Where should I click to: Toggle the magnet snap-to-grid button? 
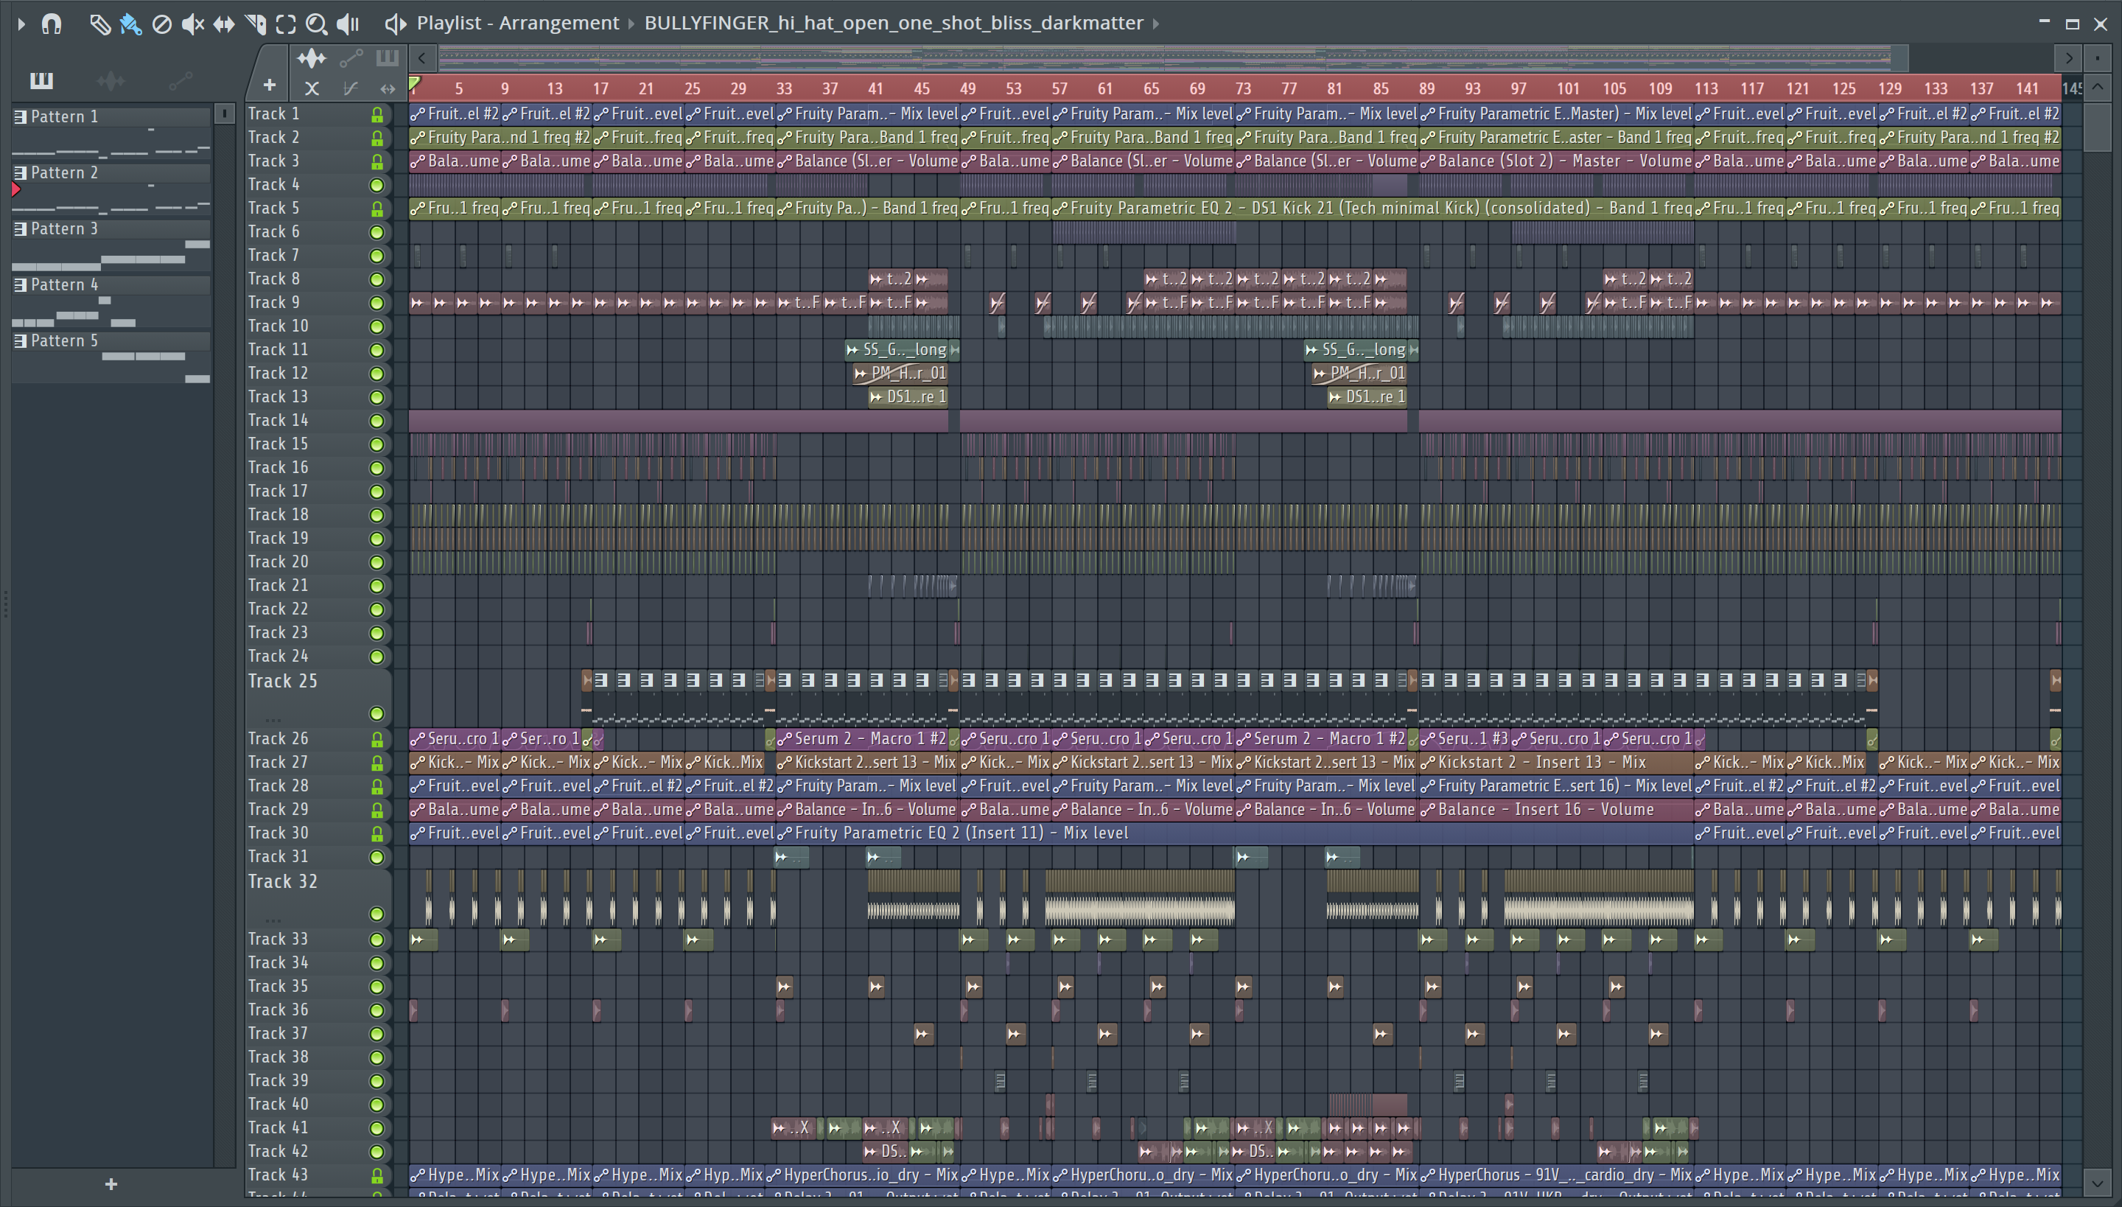point(52,24)
